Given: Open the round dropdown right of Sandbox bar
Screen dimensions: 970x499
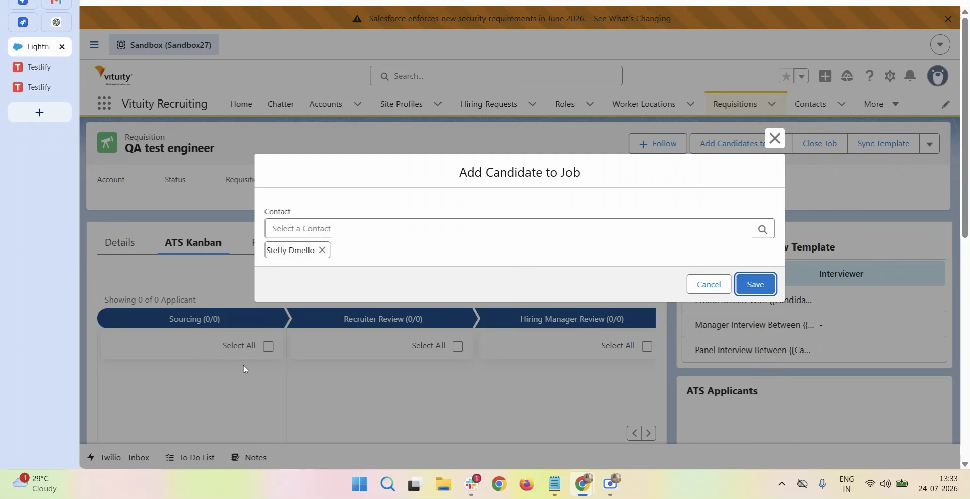Looking at the screenshot, I should click(x=940, y=45).
